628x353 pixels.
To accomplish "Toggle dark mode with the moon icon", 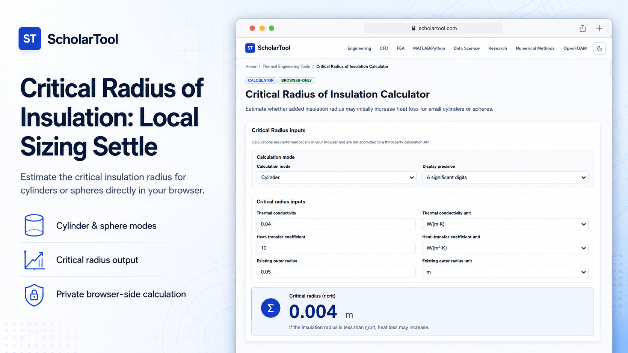I will (599, 48).
